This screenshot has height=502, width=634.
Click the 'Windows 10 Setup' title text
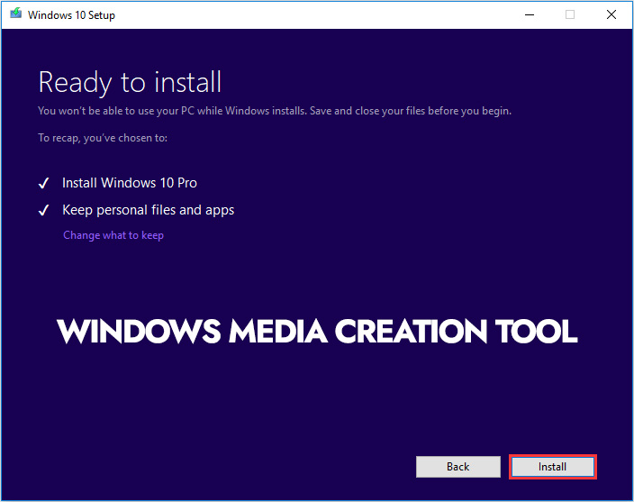coord(72,15)
